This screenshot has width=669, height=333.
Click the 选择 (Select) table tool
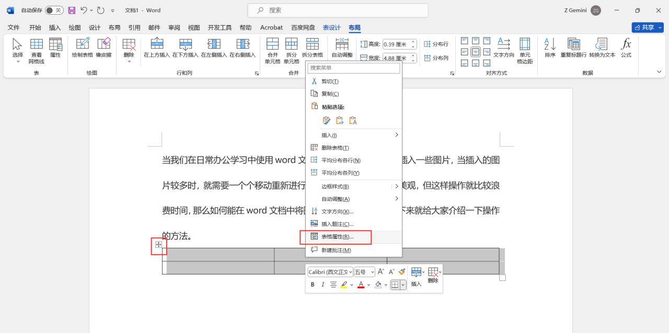[17, 50]
